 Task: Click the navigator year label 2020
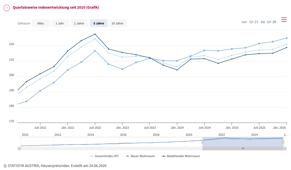tap(189, 135)
